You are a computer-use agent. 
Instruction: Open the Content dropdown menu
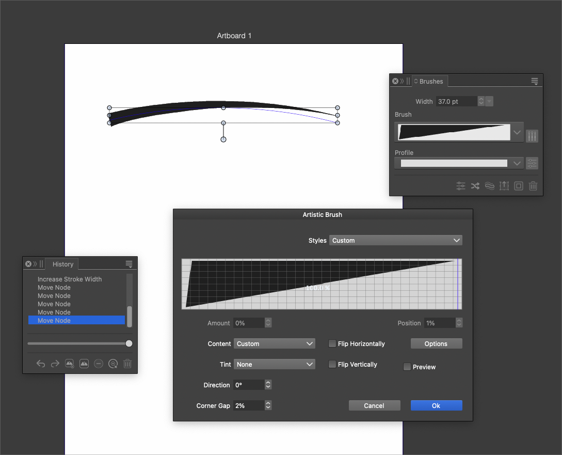(274, 344)
